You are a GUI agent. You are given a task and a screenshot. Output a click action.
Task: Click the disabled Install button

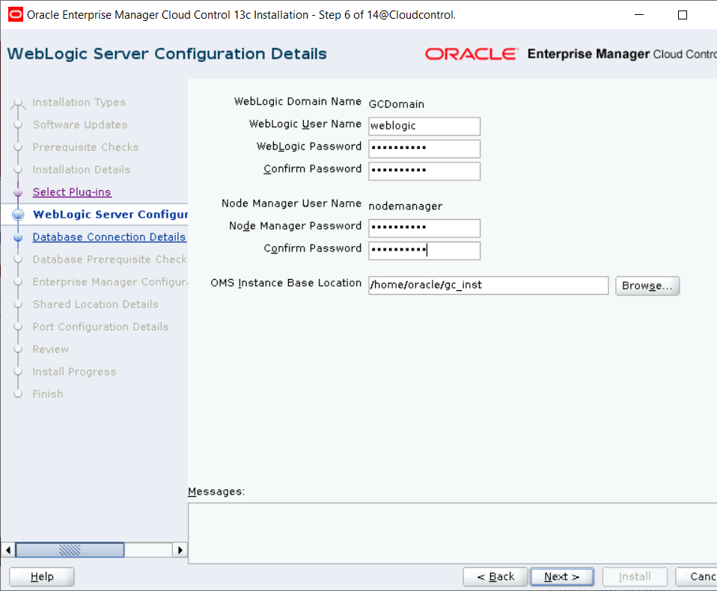[635, 577]
